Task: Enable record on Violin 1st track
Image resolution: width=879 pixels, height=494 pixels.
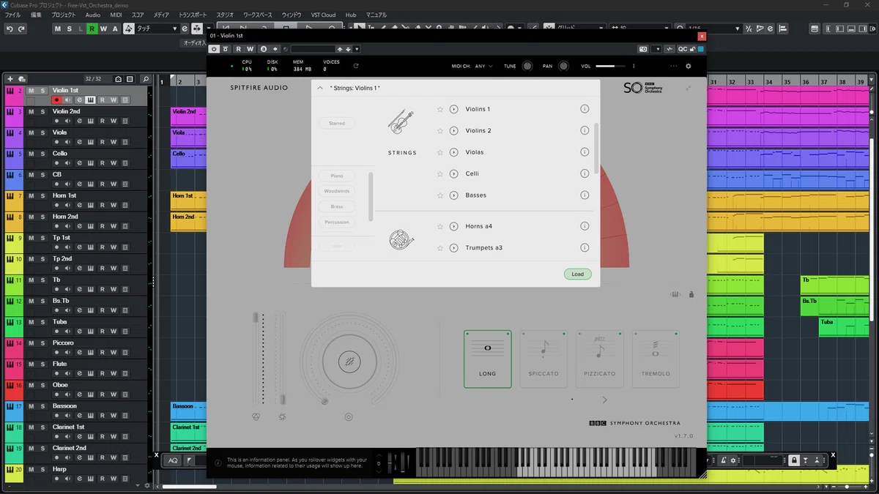Action: coord(56,100)
